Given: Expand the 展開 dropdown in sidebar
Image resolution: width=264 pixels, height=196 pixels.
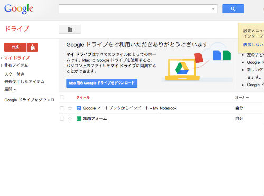Looking at the screenshot, I should click(x=10, y=89).
